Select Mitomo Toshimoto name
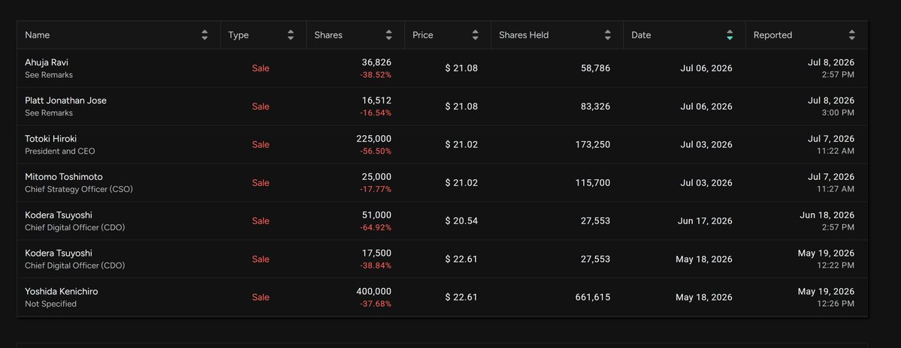 64,176
